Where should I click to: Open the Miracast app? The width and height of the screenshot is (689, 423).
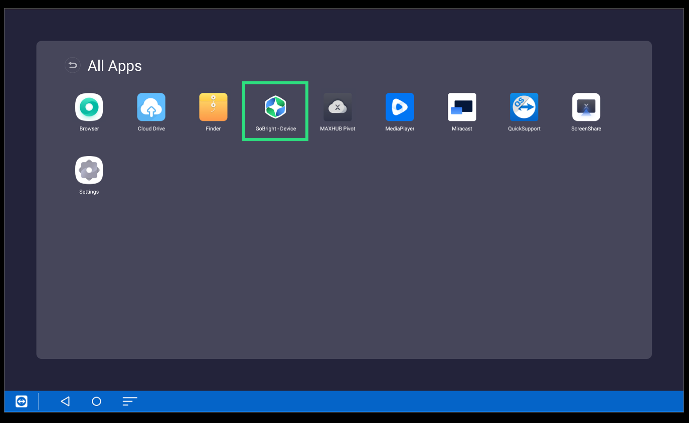click(462, 107)
